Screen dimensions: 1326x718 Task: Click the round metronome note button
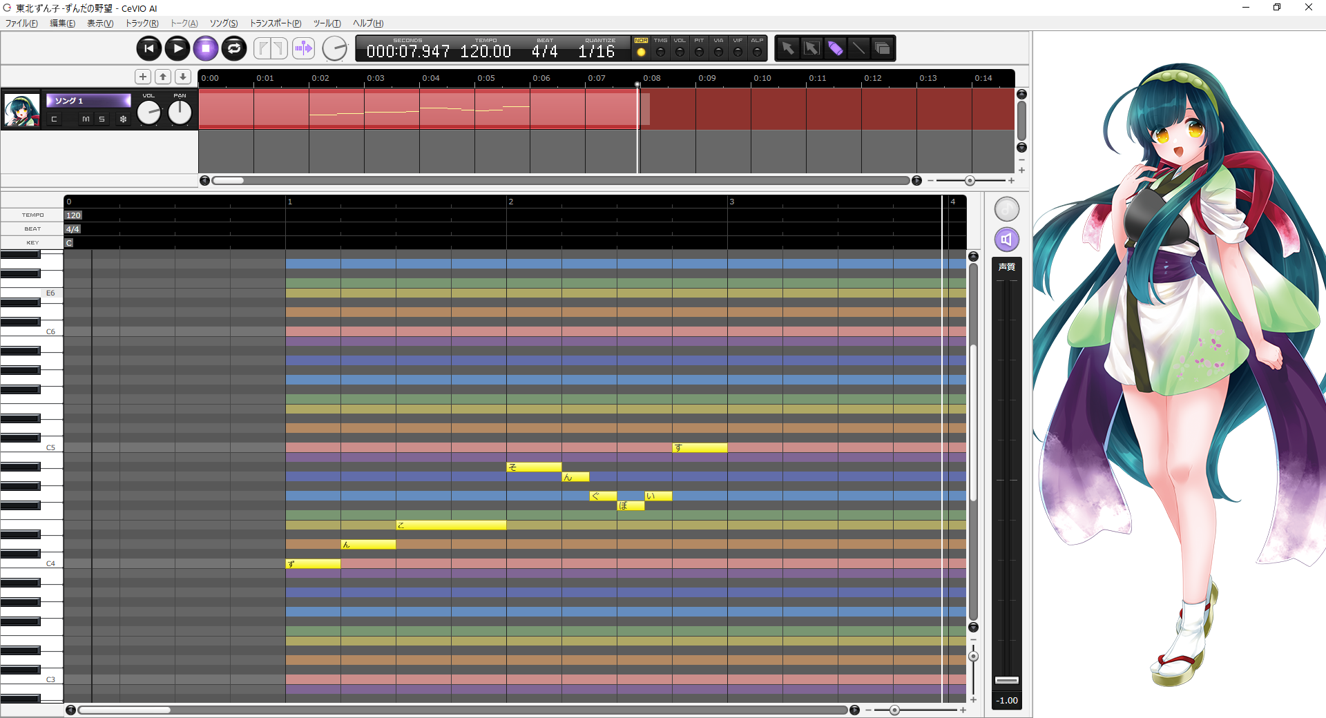click(1007, 208)
